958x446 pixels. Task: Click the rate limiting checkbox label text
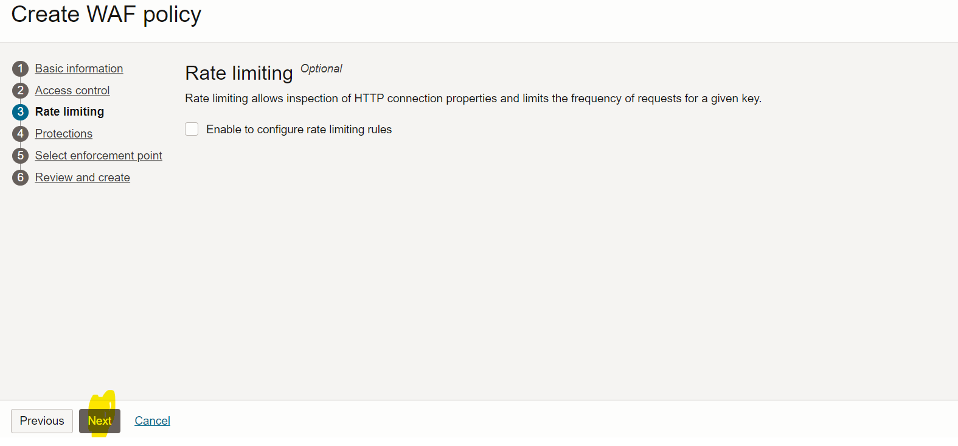point(298,129)
